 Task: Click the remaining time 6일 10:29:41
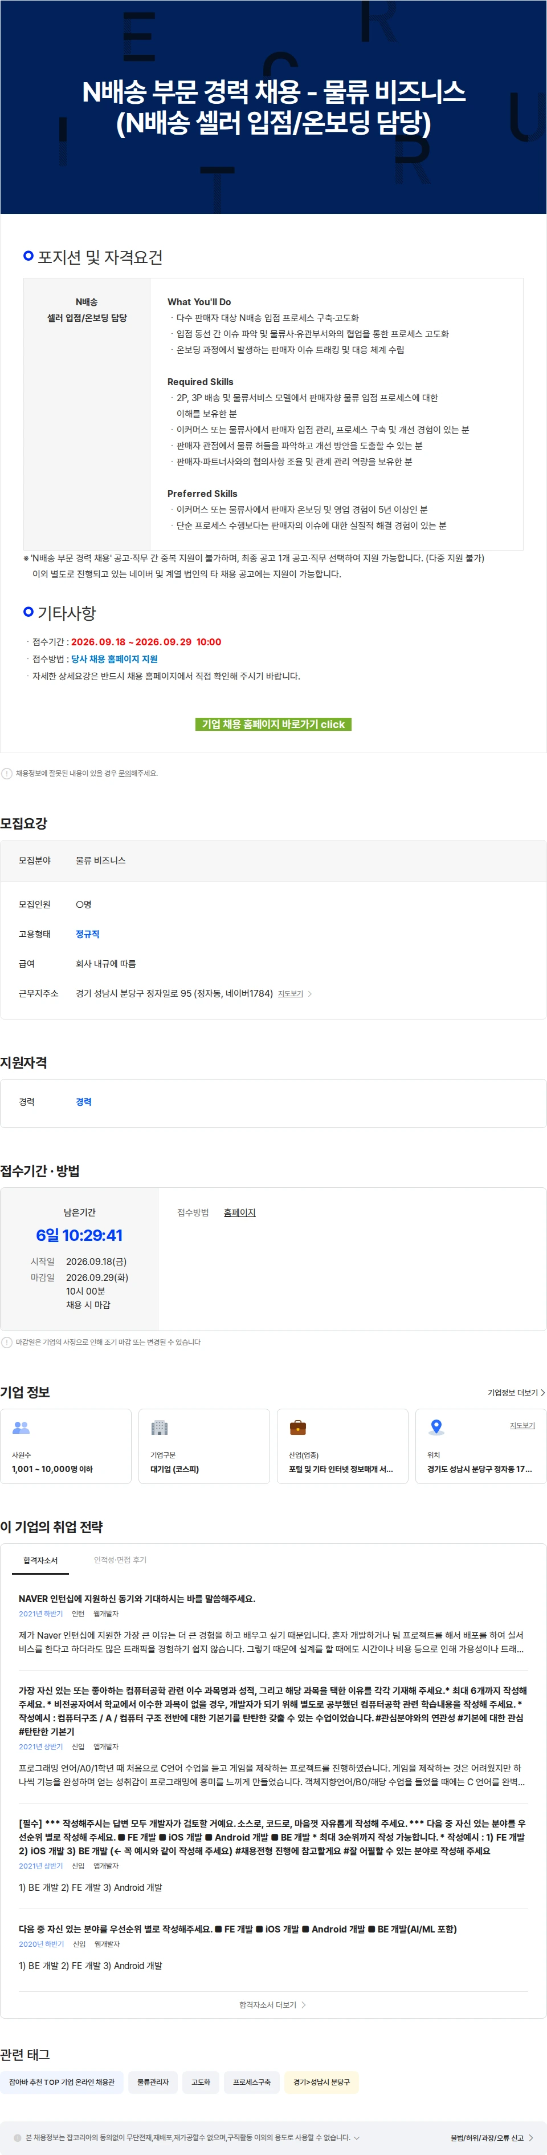pyautogui.click(x=79, y=1236)
